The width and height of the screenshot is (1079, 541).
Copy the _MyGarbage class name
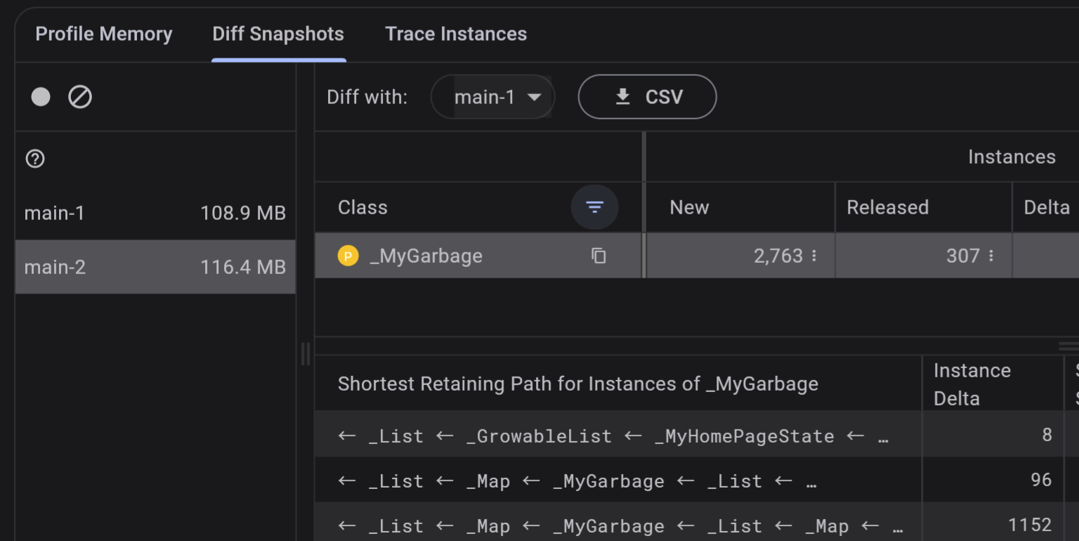[x=598, y=256]
